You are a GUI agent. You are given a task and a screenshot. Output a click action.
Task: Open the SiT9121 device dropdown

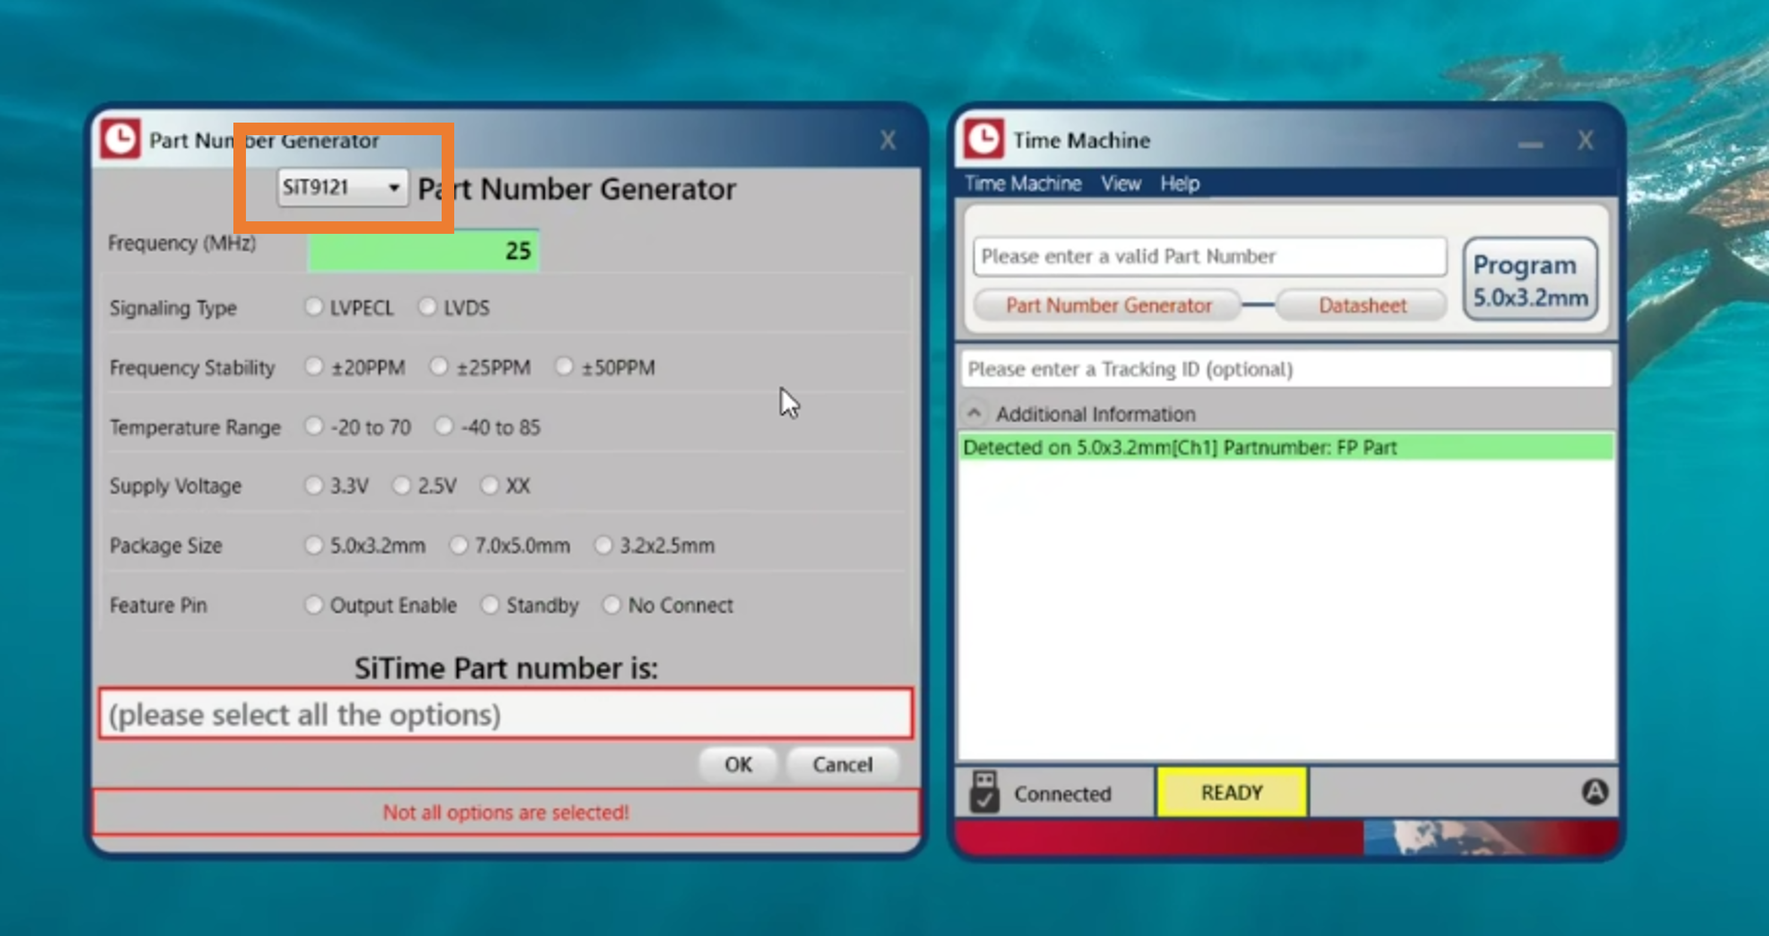point(342,187)
